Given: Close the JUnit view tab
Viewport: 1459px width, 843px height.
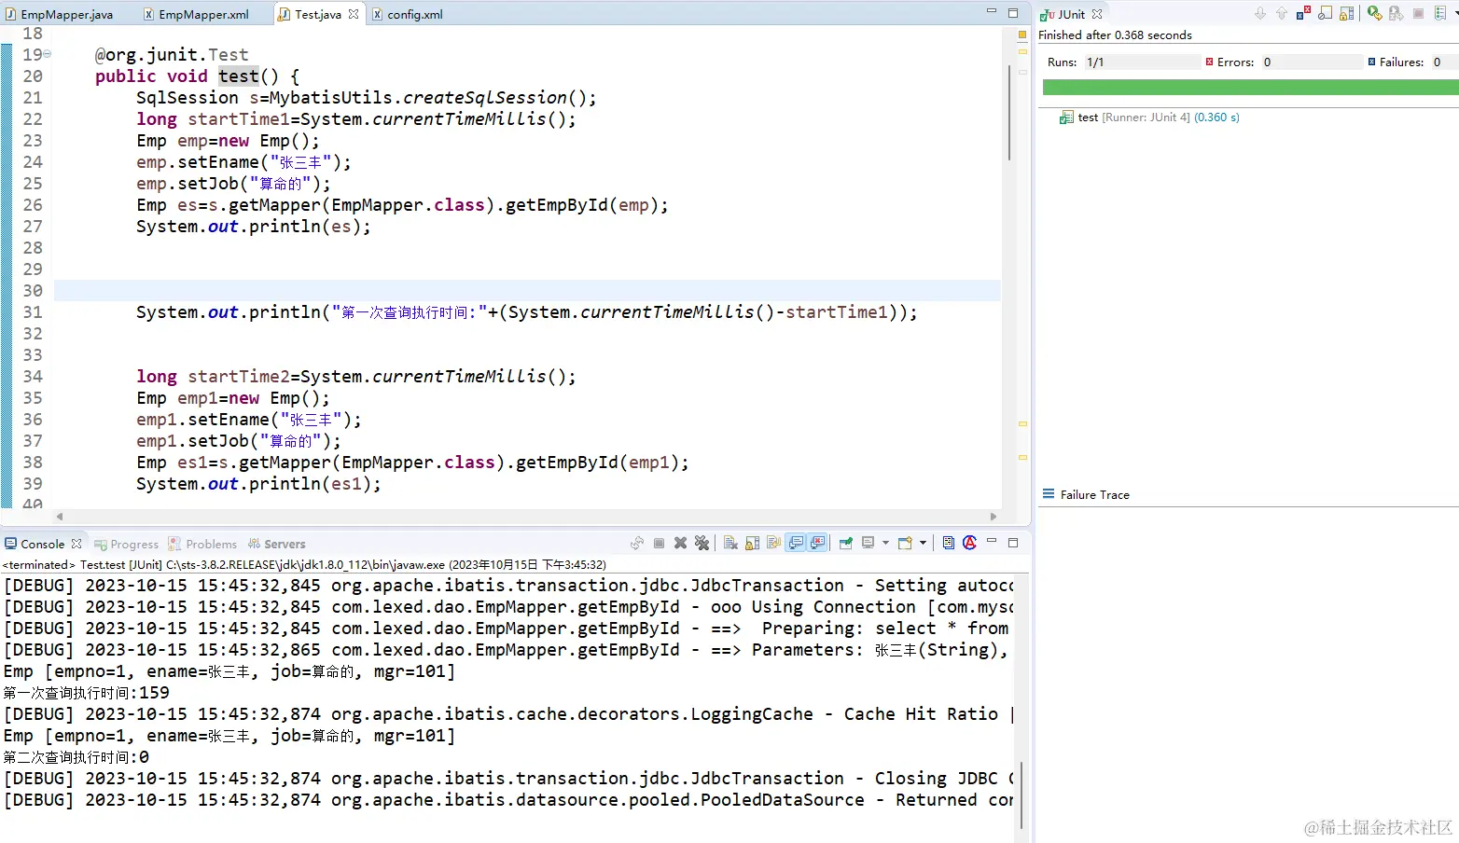Looking at the screenshot, I should (1097, 14).
